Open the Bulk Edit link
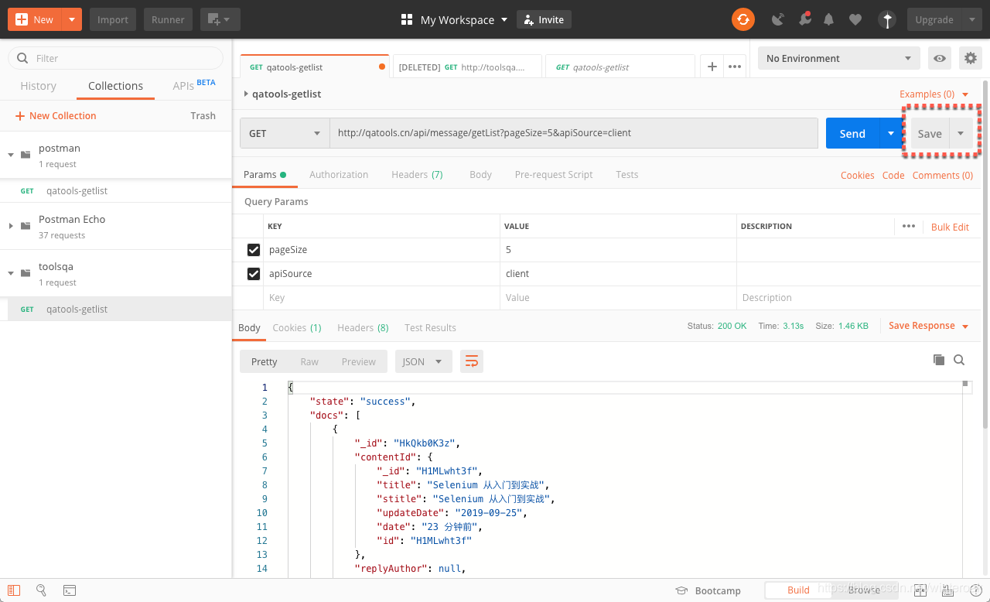Image resolution: width=990 pixels, height=602 pixels. point(950,227)
